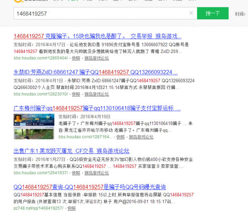The height and width of the screenshot is (215, 248).
Task: Open 快照 for pz748.net/qq/1468419257
Action: pos(72,208)
